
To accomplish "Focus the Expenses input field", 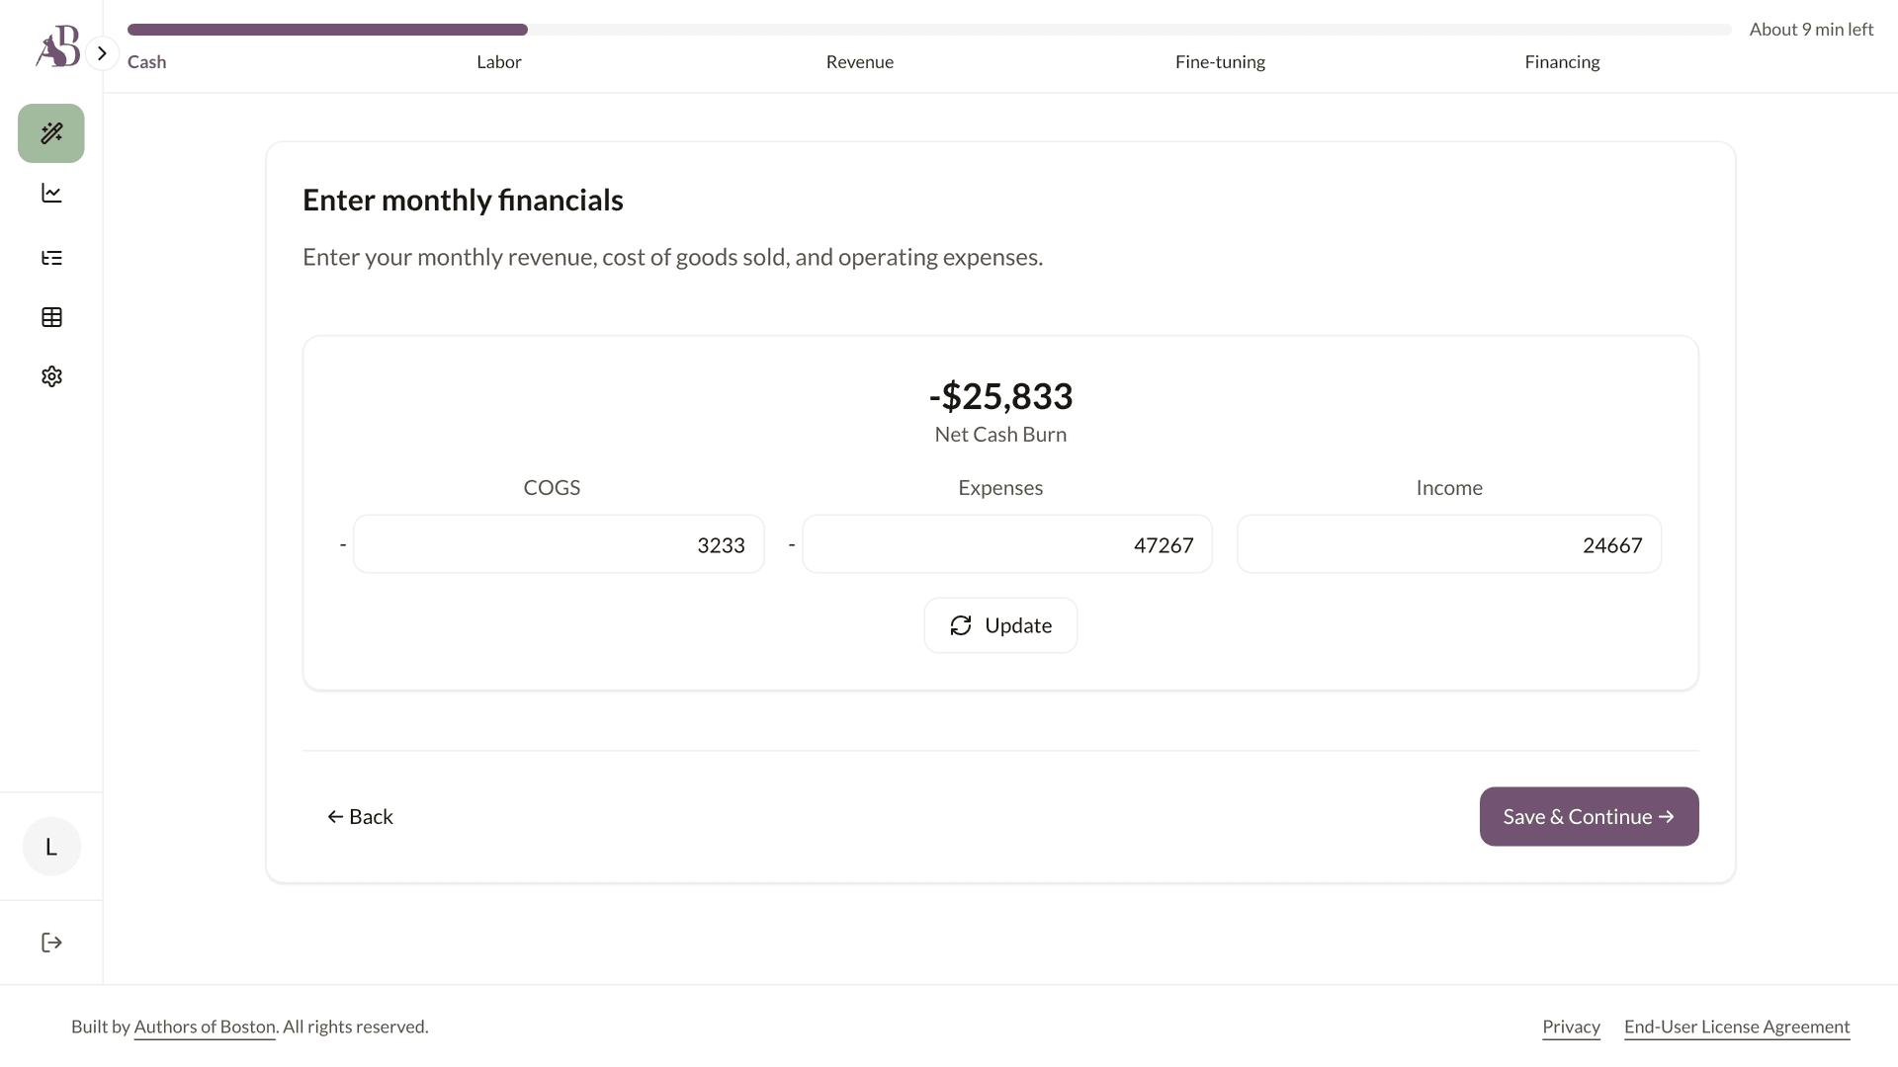I will [x=1007, y=544].
